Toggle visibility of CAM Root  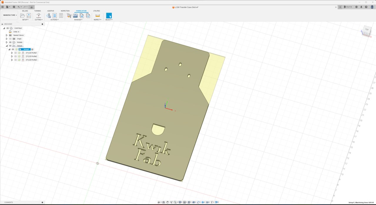[8, 28]
